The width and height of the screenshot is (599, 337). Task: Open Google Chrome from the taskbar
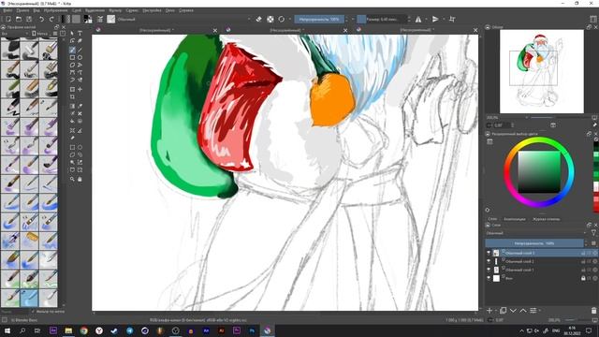[83, 330]
